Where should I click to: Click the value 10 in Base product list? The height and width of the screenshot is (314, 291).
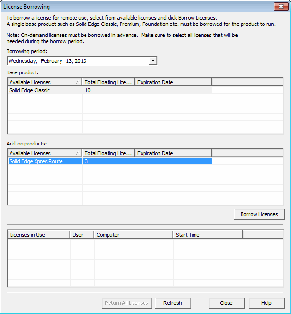[88, 90]
